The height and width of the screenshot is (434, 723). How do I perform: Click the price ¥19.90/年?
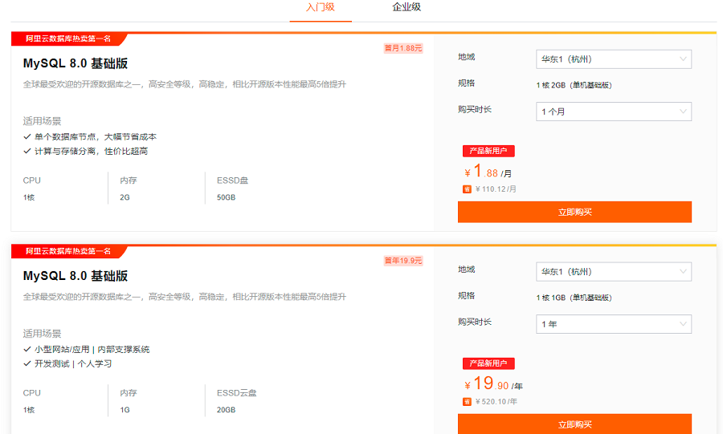point(493,383)
